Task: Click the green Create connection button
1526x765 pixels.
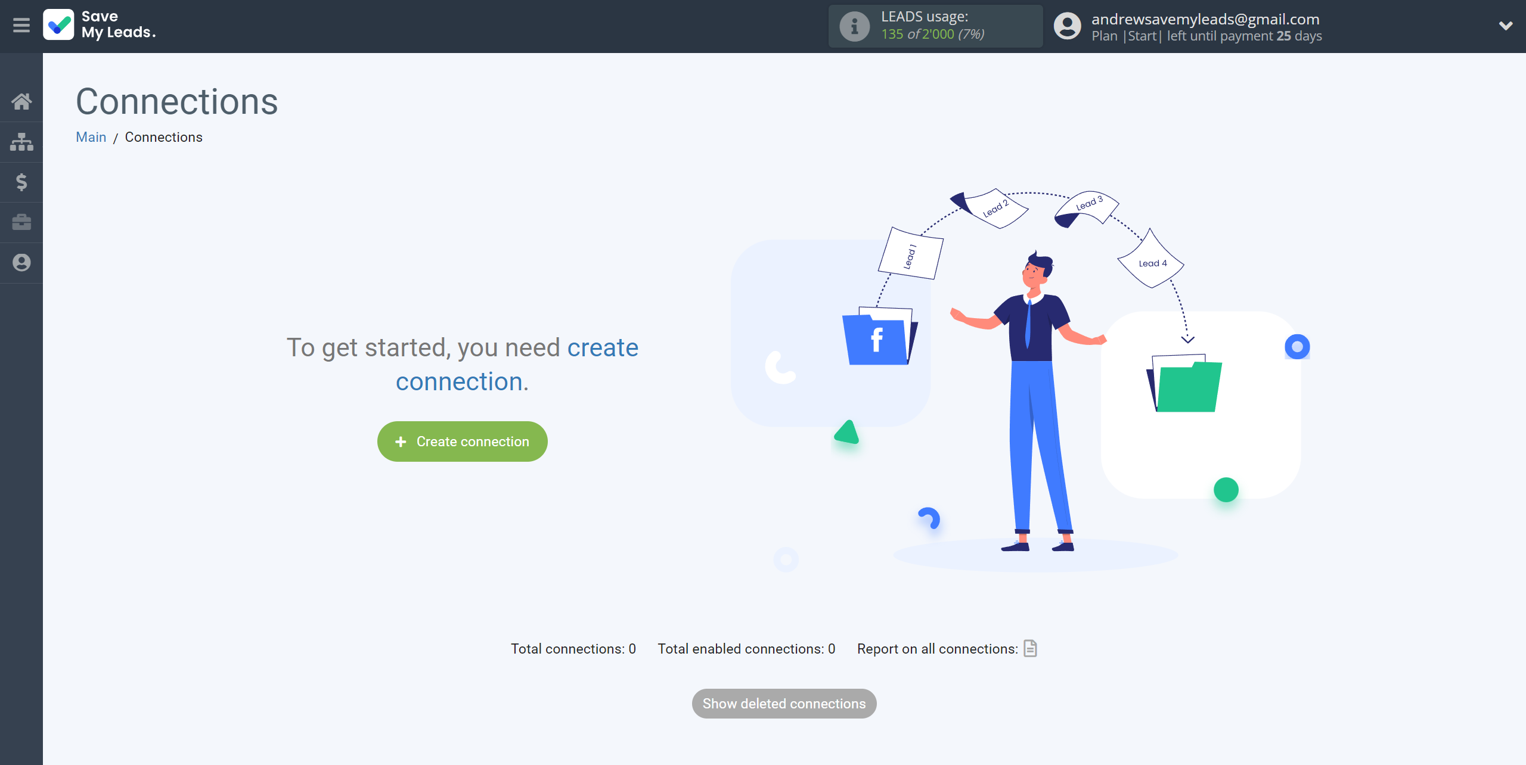Action: pyautogui.click(x=461, y=442)
